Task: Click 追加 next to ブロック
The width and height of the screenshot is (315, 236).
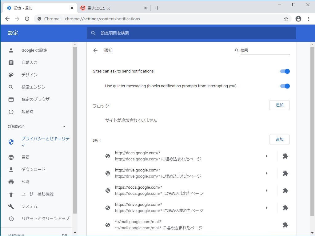Action: pos(279,105)
